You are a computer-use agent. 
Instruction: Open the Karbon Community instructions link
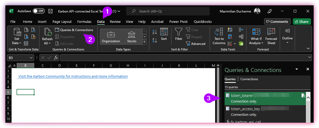(x=73, y=76)
